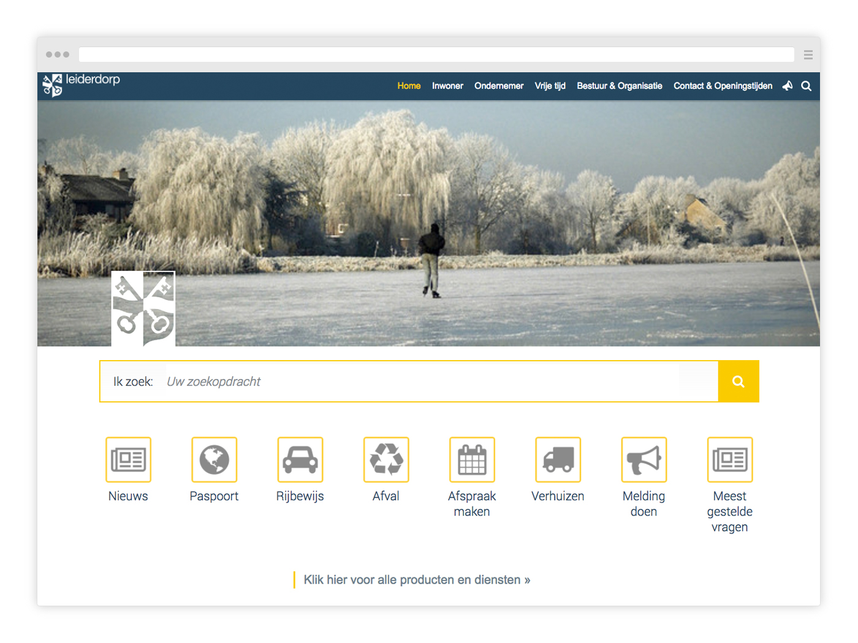
Task: Click the Paspoort text label
Action: click(214, 496)
